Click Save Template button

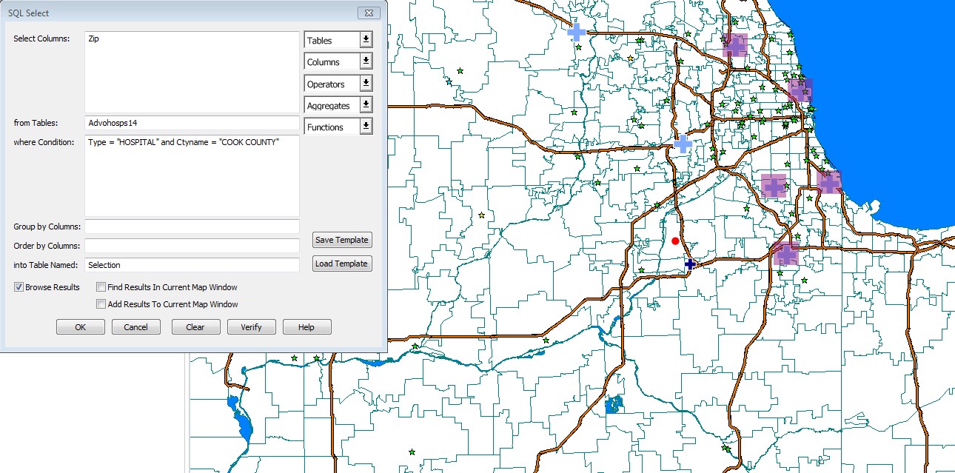[x=342, y=240]
